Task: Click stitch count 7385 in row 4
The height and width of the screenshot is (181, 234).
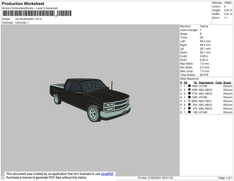Action: tap(194, 97)
